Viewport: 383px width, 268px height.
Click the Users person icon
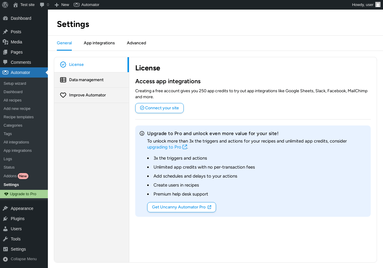pyautogui.click(x=5, y=229)
